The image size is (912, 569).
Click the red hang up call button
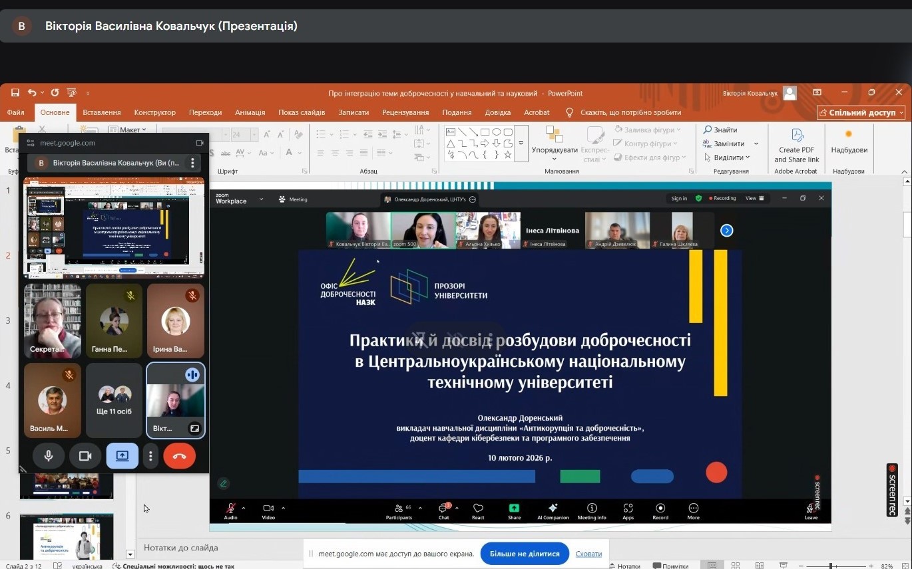click(179, 456)
